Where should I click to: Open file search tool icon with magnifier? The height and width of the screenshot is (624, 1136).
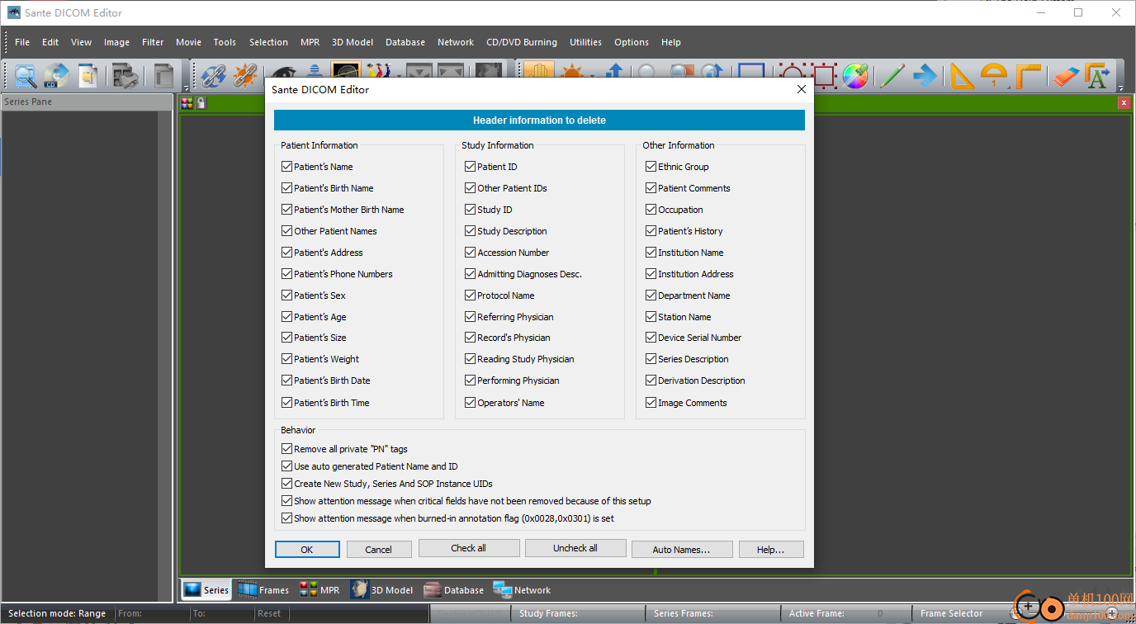26,76
